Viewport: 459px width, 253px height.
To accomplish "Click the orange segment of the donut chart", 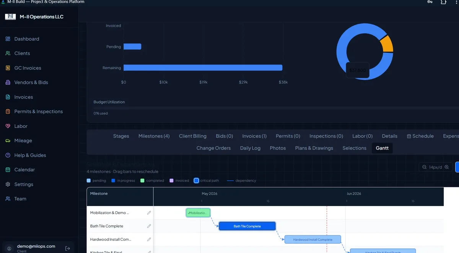I will [x=387, y=44].
